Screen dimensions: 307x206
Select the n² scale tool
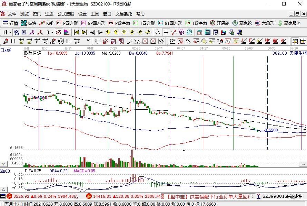point(77,41)
